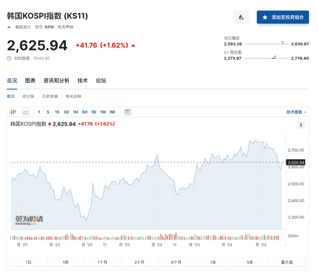318x273 pixels.
Task: Click the 52-week low value 2,273.97
Action: (x=232, y=58)
